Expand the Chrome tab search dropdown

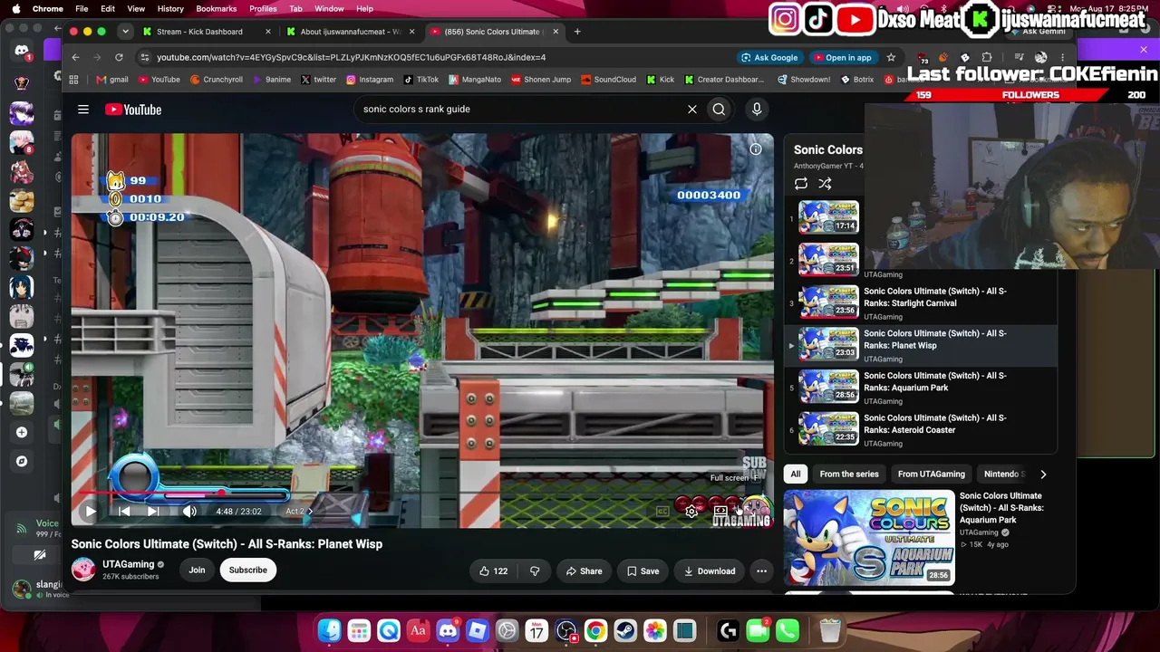[126, 32]
